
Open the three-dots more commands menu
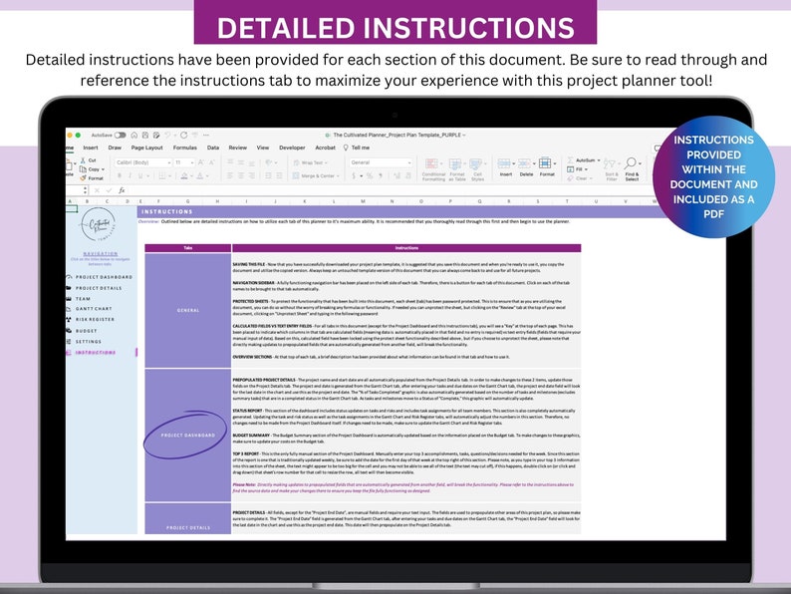(x=206, y=136)
